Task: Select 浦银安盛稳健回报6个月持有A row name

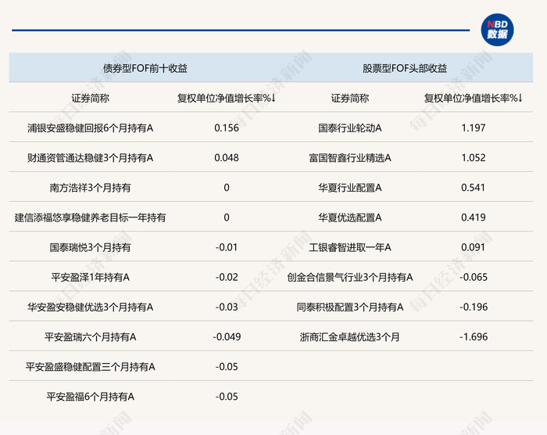Action: [91, 128]
